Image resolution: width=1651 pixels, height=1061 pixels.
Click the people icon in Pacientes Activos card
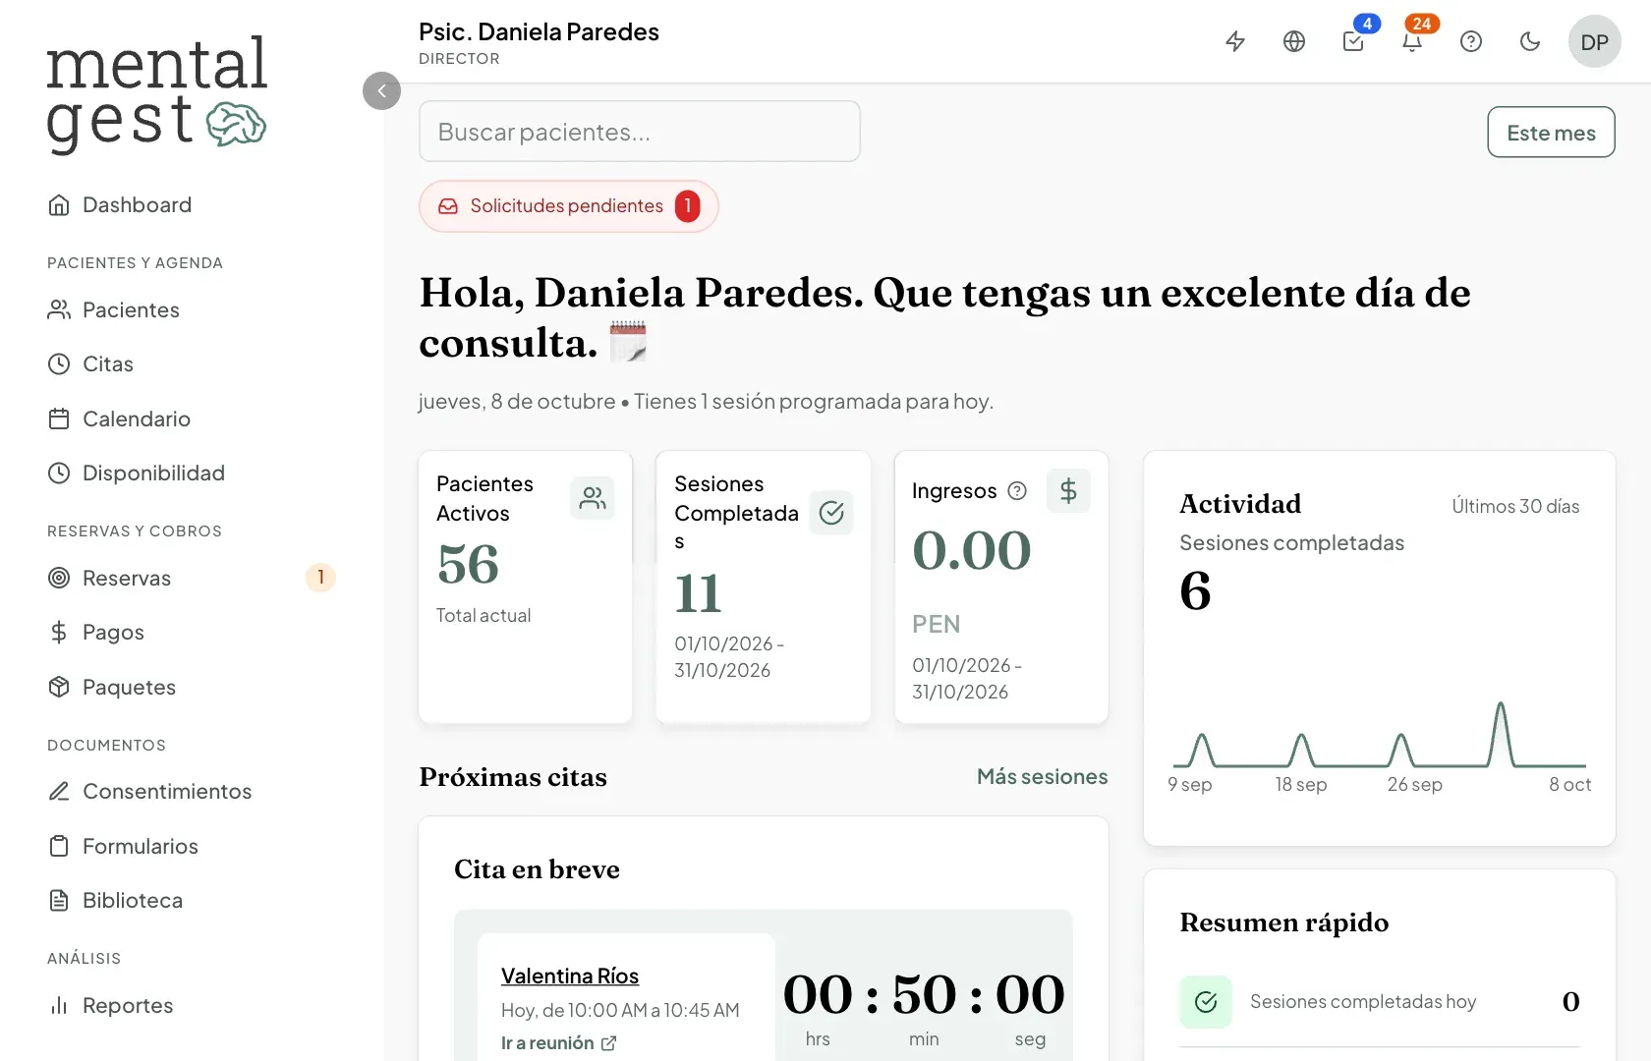coord(593,498)
